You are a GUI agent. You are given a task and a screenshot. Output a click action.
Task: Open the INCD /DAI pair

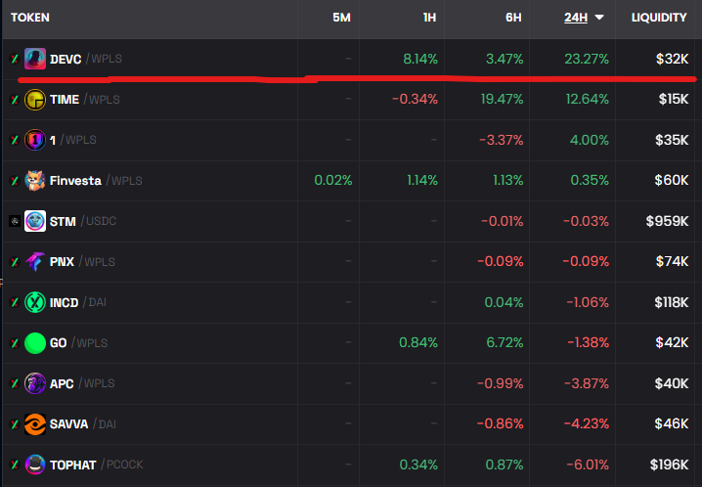78,302
